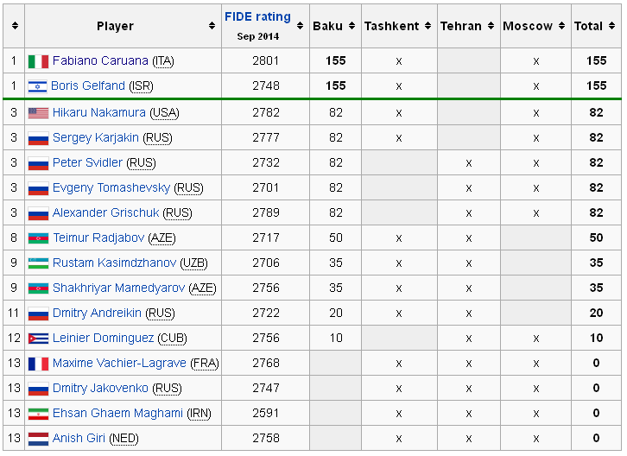Click the Italian flag icon next to Caruana
Image resolution: width=627 pixels, height=456 pixels.
(38, 61)
